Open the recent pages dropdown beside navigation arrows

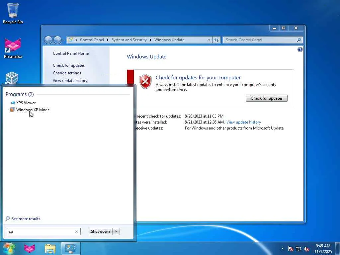pyautogui.click(x=64, y=40)
